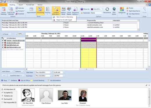Choose Reply to All with E-mail
The image size is (151, 108).
pos(64,20)
